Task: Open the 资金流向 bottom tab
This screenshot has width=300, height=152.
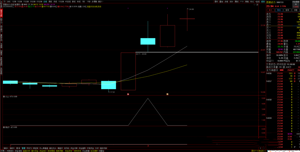Action: [x=18, y=151]
